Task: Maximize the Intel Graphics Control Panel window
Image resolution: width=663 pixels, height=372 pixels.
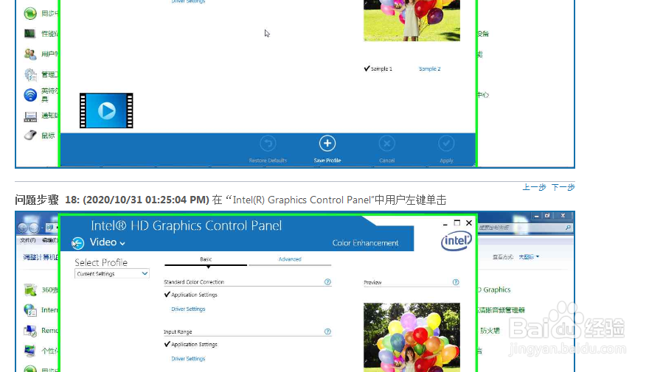Action: (457, 222)
